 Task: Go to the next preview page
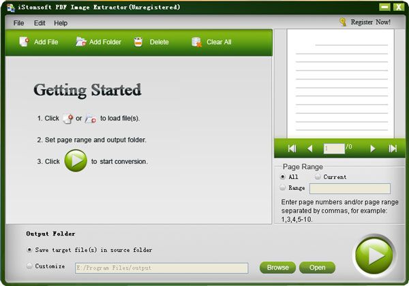[373, 148]
